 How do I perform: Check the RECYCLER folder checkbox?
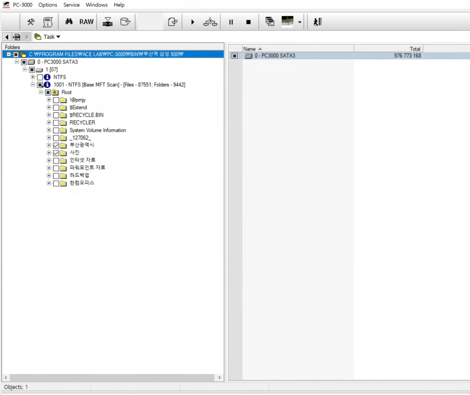coord(56,123)
